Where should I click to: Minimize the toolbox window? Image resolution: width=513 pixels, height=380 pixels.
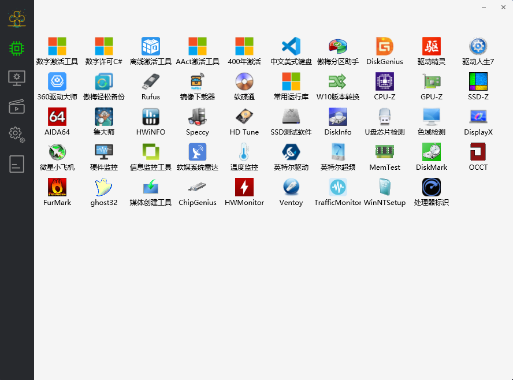tap(484, 7)
